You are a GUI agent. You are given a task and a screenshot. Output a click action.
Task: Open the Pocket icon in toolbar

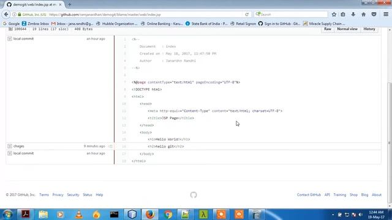click(x=374, y=15)
